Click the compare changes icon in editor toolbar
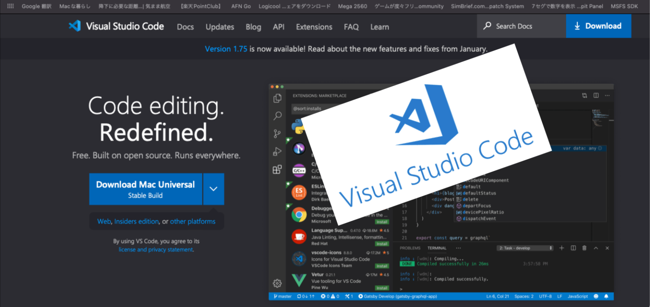This screenshot has height=307, width=650. [x=584, y=96]
